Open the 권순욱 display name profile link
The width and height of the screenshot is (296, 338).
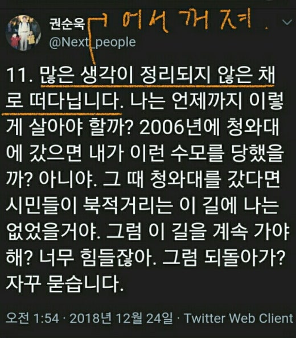click(67, 24)
